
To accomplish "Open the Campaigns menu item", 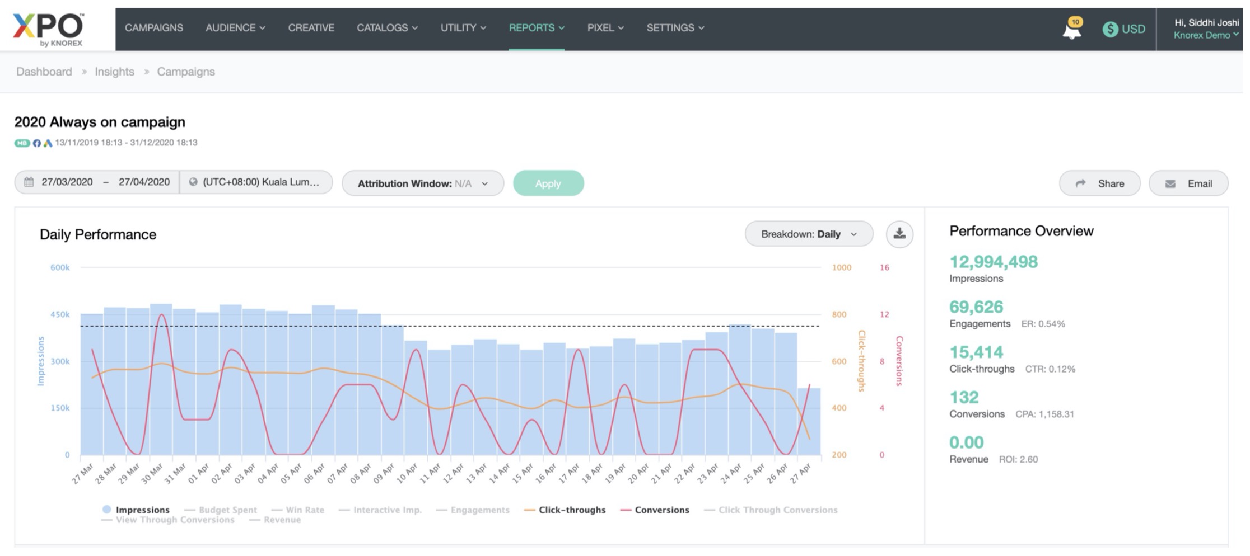I will pyautogui.click(x=154, y=28).
